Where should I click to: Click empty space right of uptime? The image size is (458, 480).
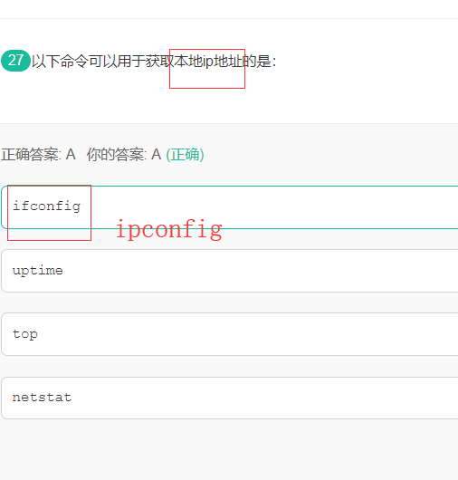(260, 271)
